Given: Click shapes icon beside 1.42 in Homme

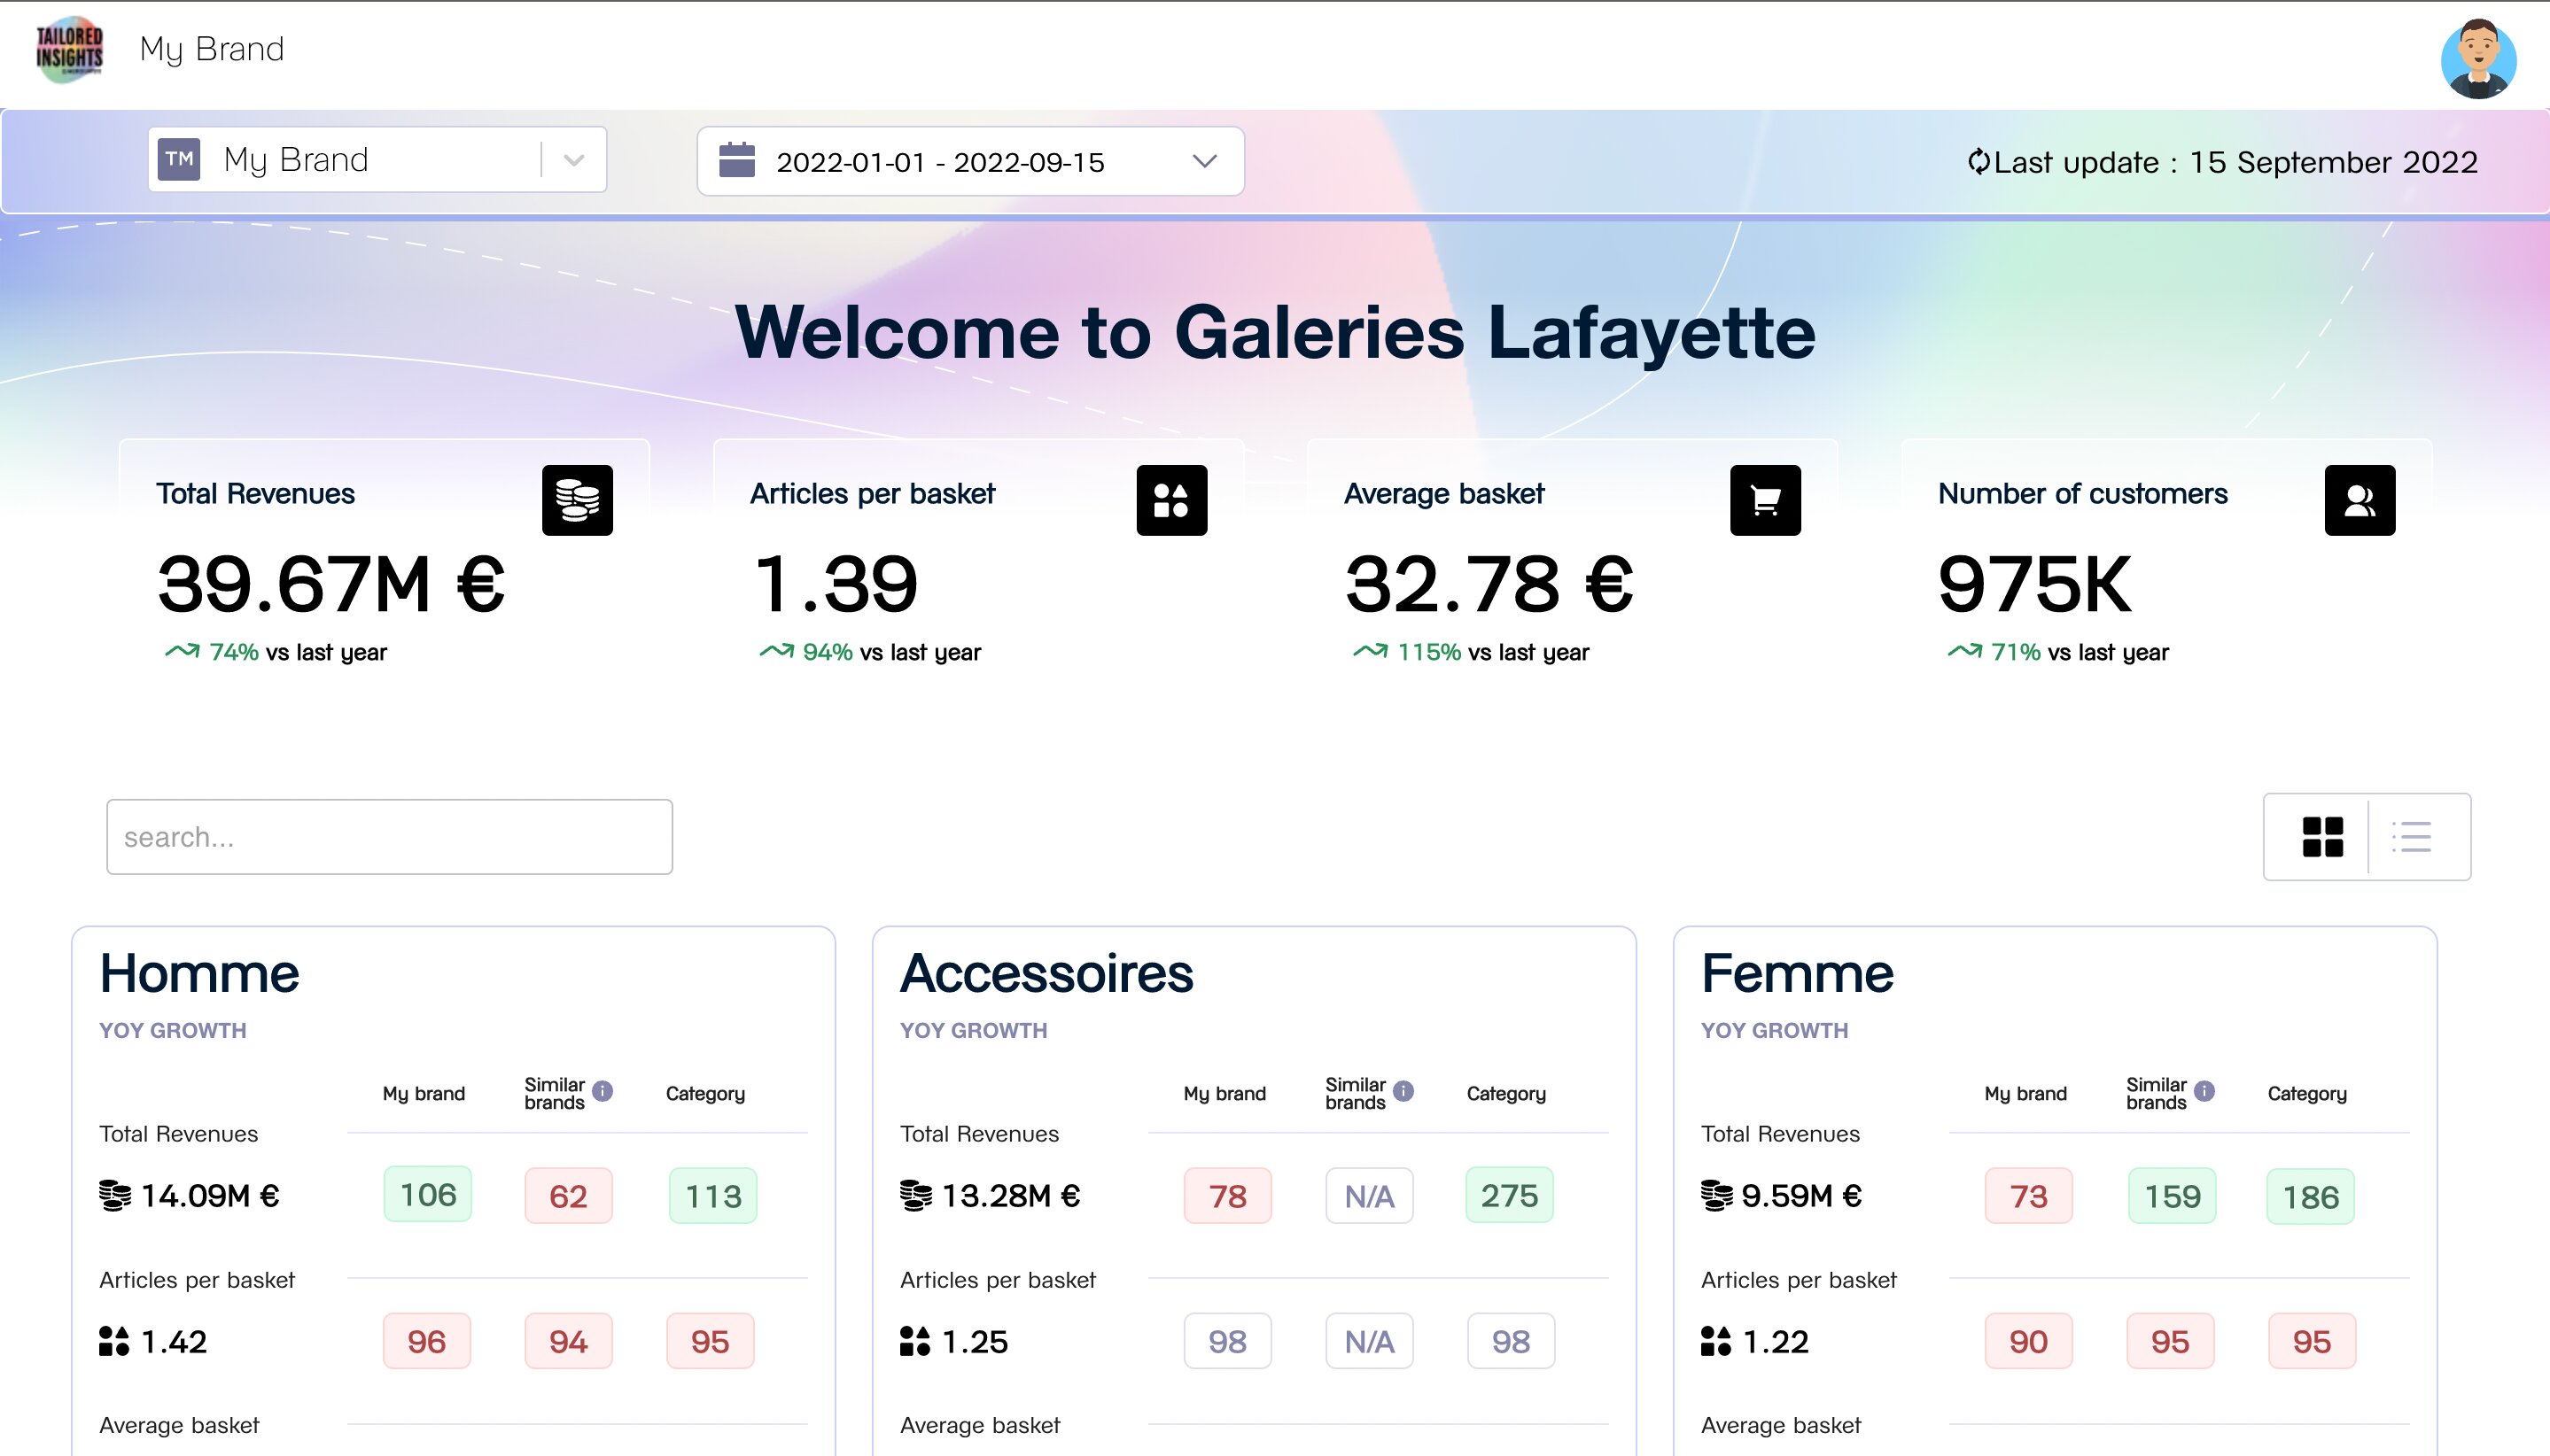Looking at the screenshot, I should [114, 1341].
